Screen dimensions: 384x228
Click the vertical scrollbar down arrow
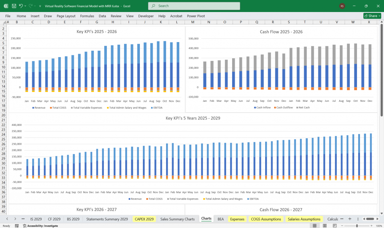(381, 213)
